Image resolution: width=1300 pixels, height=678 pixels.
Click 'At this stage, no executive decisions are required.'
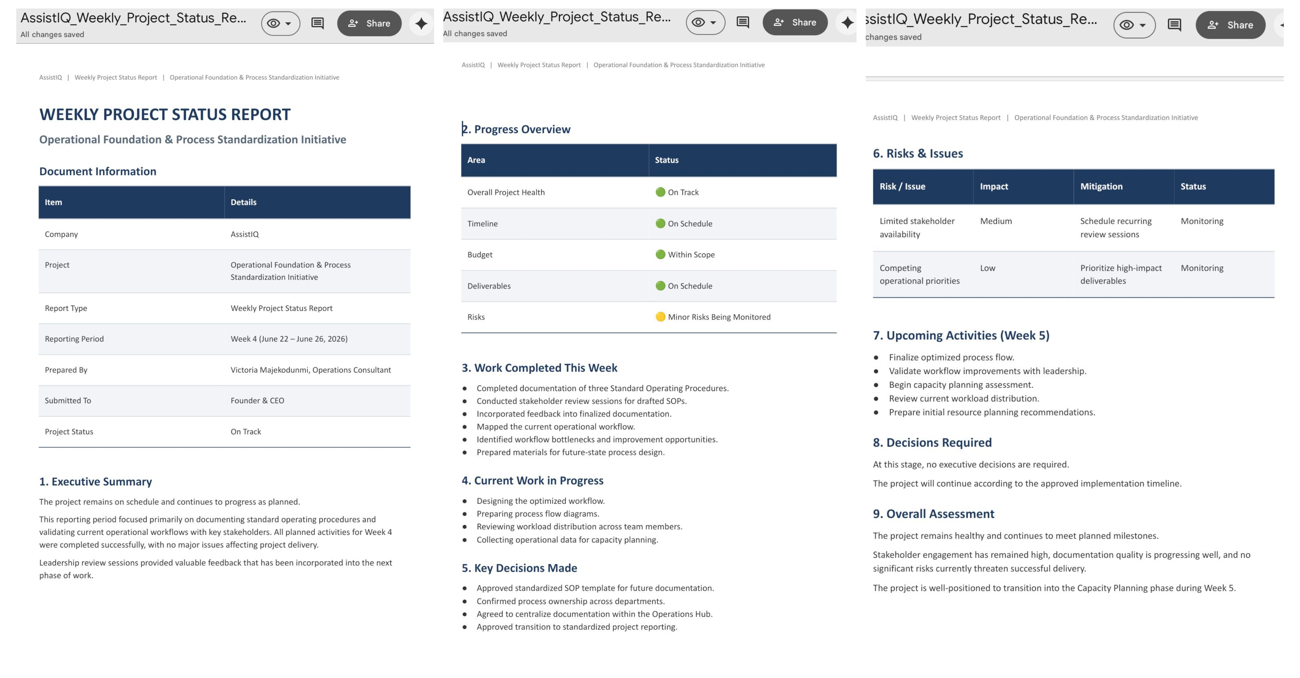tap(971, 464)
